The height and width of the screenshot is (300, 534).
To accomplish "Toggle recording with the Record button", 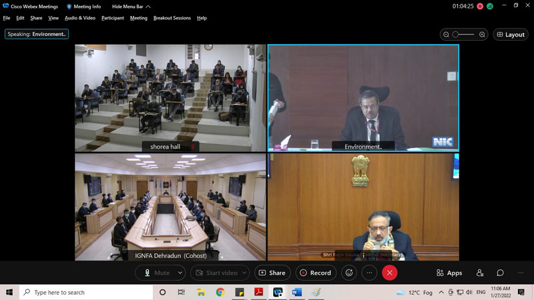I will [316, 273].
